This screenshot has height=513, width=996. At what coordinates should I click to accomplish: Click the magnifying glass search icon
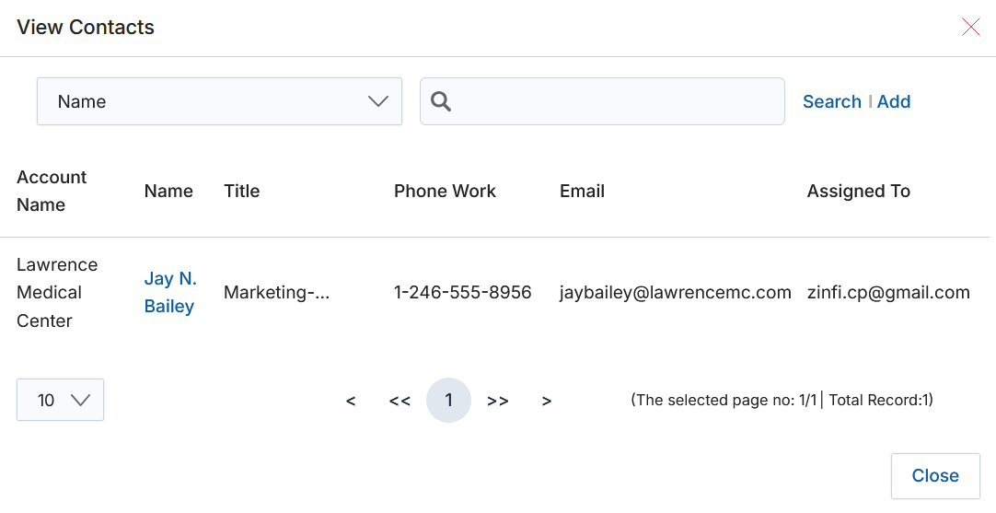tap(441, 101)
